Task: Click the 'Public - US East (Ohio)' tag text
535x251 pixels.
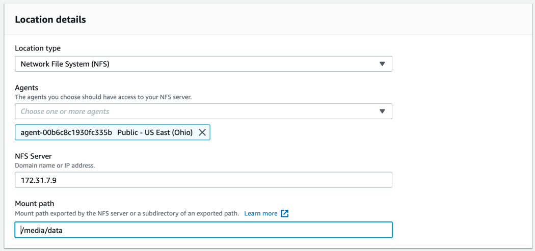Action: pyautogui.click(x=155, y=133)
